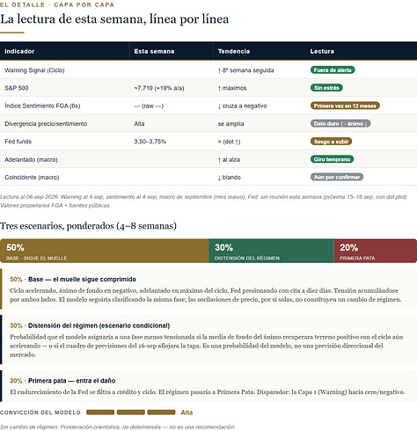The height and width of the screenshot is (431, 417).
Task: Click the 'CONVICCIÓN DEL MODELO' label
Action: click(x=40, y=413)
